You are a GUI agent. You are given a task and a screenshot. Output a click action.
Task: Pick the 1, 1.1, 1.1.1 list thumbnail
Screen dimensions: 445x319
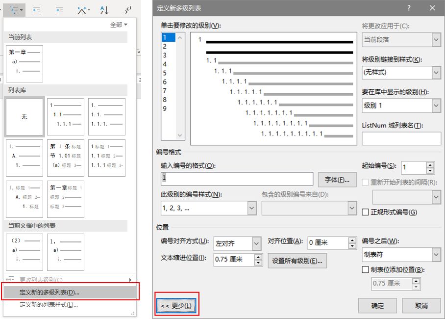tap(66, 117)
